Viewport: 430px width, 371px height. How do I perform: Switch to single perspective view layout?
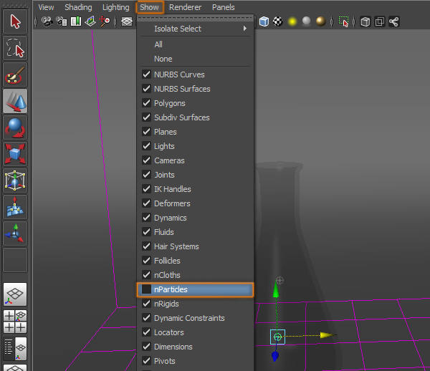pyautogui.click(x=15, y=294)
